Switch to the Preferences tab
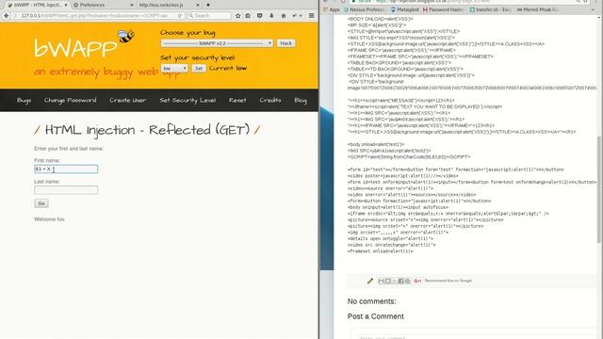 (x=102, y=5)
